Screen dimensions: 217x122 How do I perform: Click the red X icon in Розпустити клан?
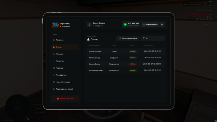click(x=58, y=99)
